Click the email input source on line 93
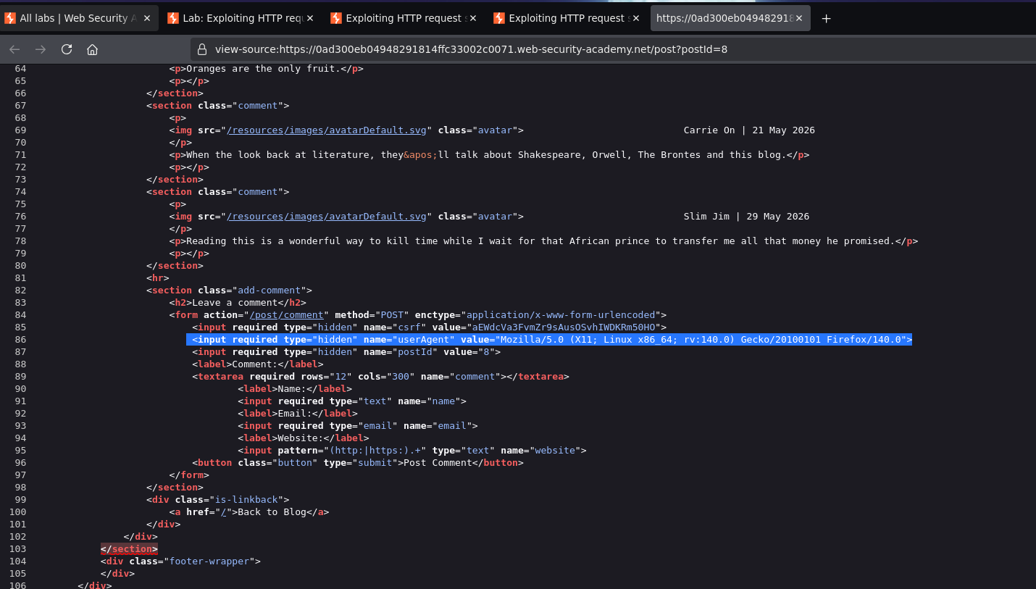 [x=358, y=426]
